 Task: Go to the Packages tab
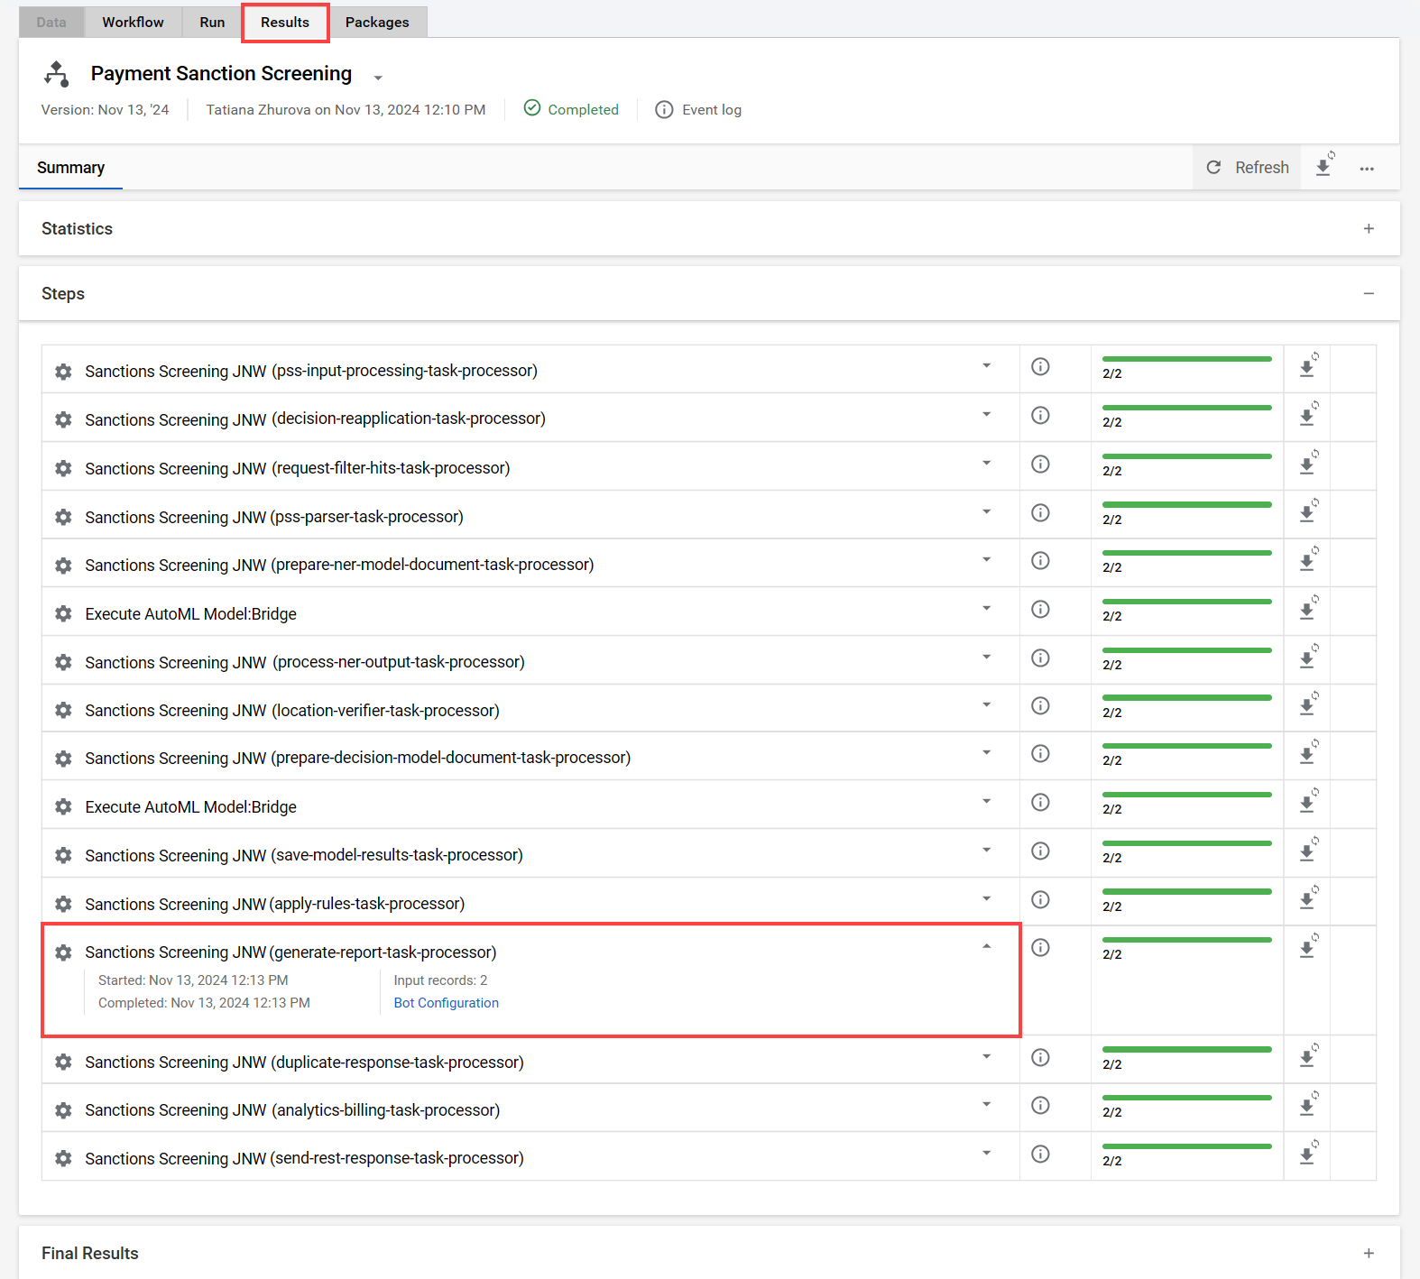coord(377,23)
